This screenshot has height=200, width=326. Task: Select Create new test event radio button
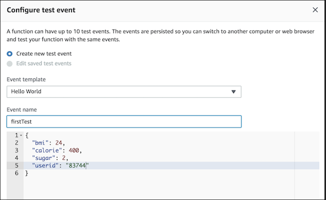10,54
